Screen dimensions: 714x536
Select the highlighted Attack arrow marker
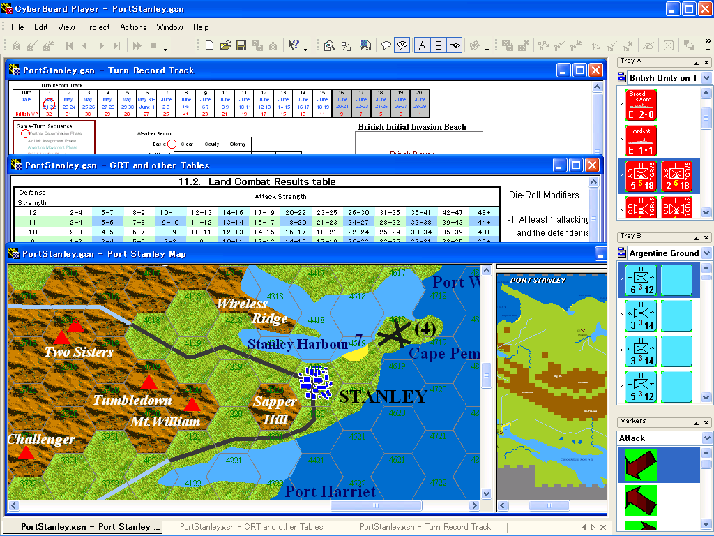pyautogui.click(x=641, y=465)
